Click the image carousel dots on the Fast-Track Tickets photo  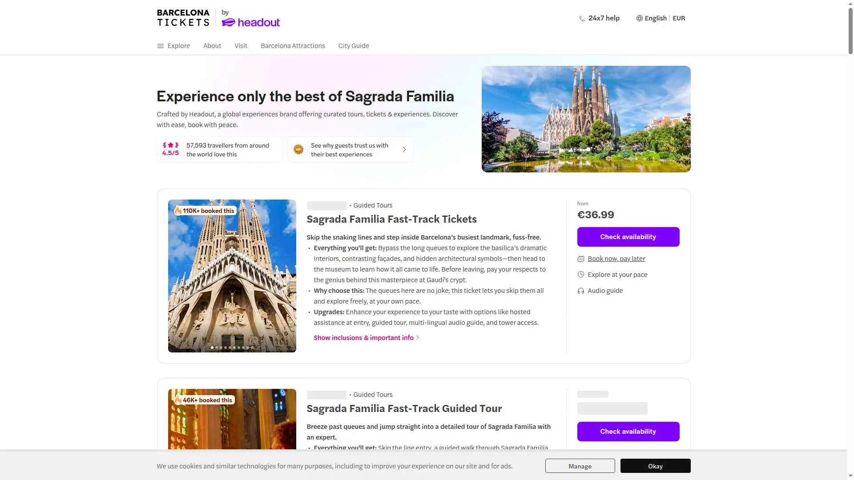click(232, 348)
